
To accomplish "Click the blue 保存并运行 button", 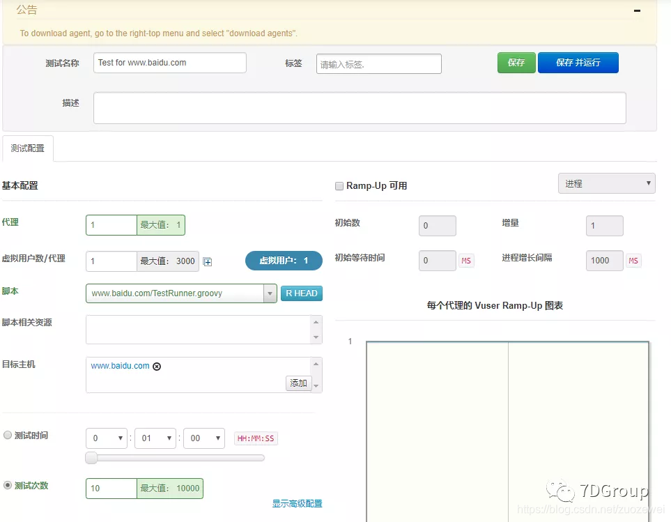I will (578, 63).
